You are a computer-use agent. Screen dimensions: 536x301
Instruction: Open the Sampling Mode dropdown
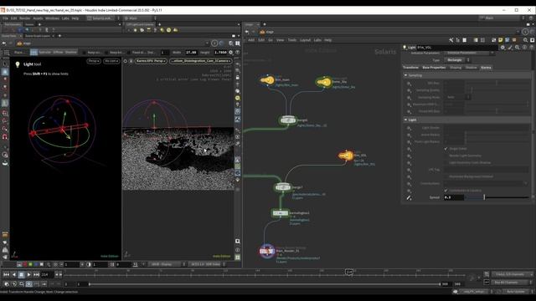point(457,97)
